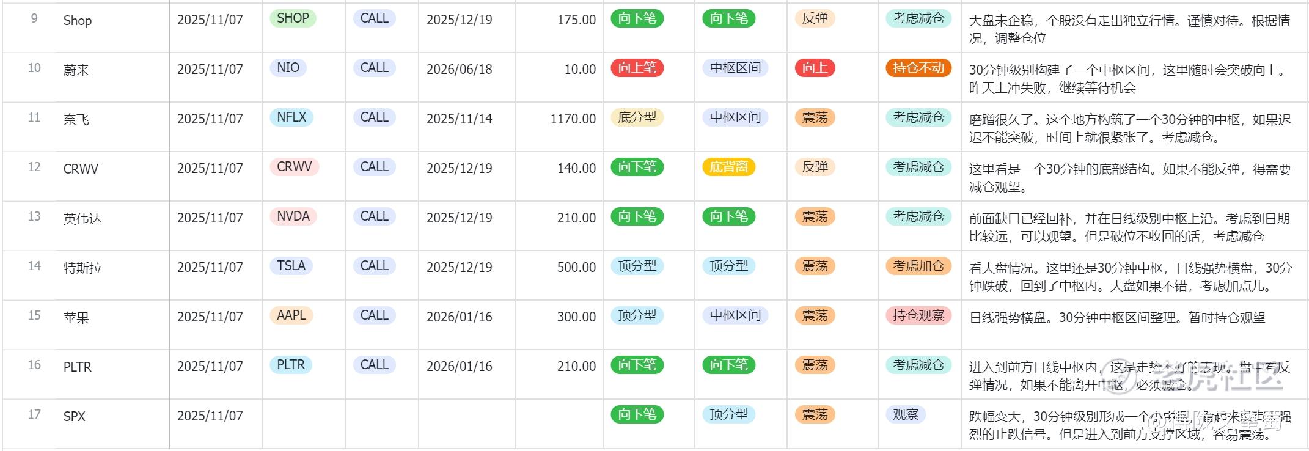Click the comment starting with 这里看是一个30分钟
Image resolution: width=1309 pixels, height=451 pixels.
[1130, 178]
